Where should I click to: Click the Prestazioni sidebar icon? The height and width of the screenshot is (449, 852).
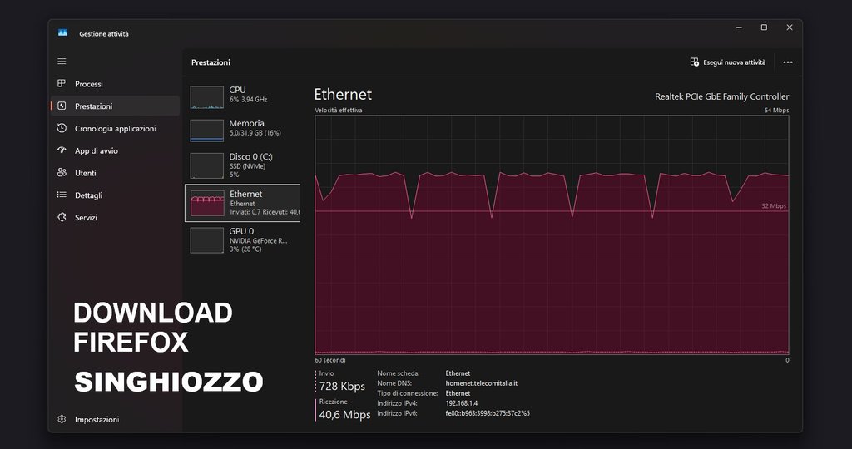click(62, 106)
